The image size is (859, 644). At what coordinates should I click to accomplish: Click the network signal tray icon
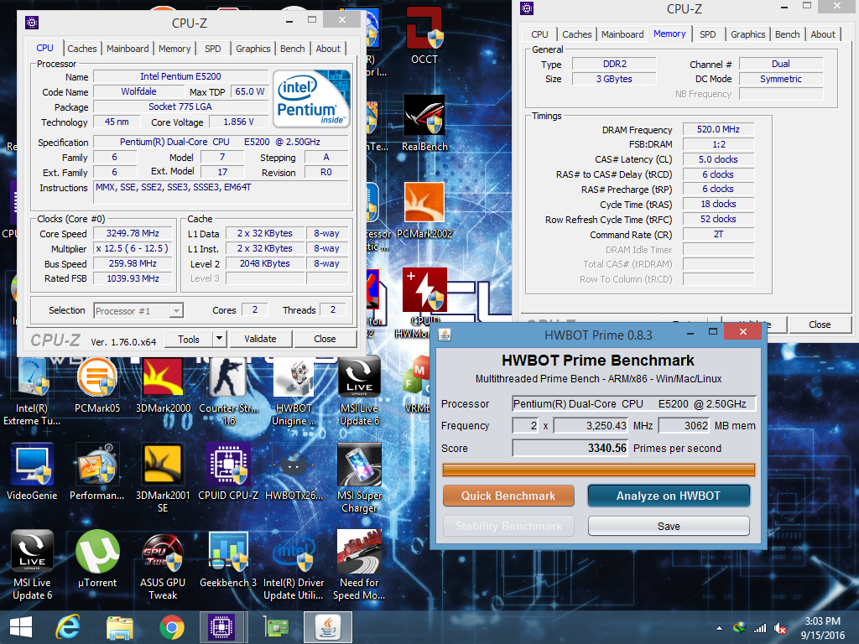[x=759, y=629]
